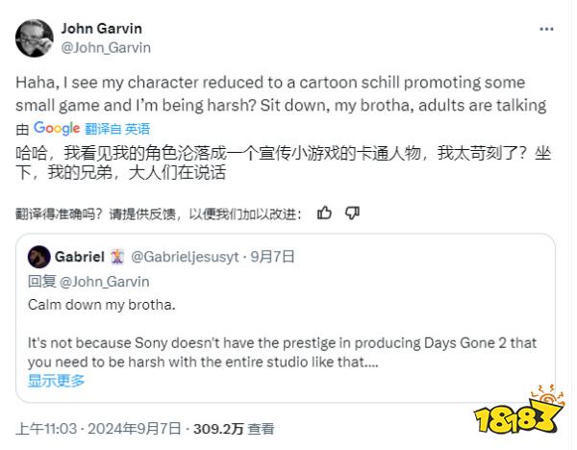This screenshot has width=577, height=450.
Task: Click the Gabriel display name in quote
Action: click(79, 257)
